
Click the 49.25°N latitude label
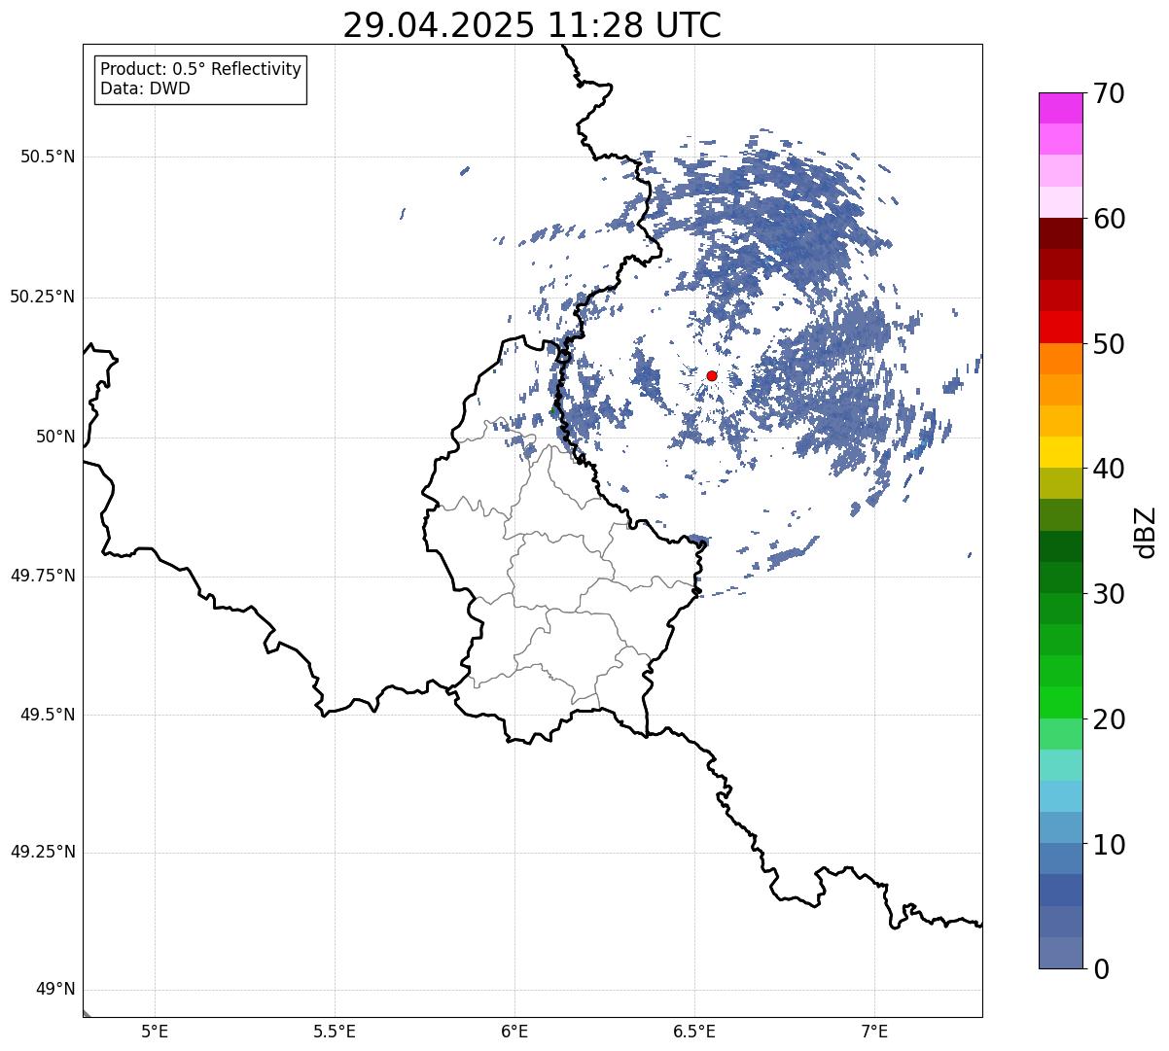point(43,852)
